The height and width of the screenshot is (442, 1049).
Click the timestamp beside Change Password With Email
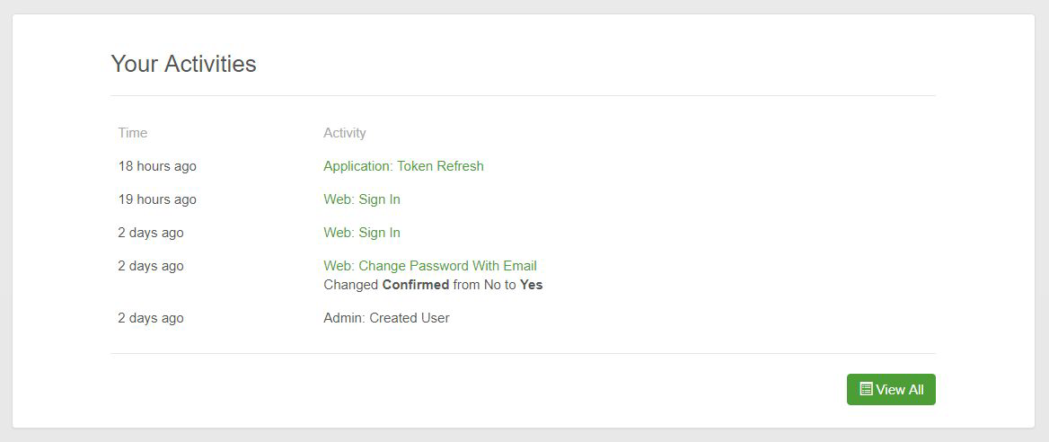click(151, 266)
